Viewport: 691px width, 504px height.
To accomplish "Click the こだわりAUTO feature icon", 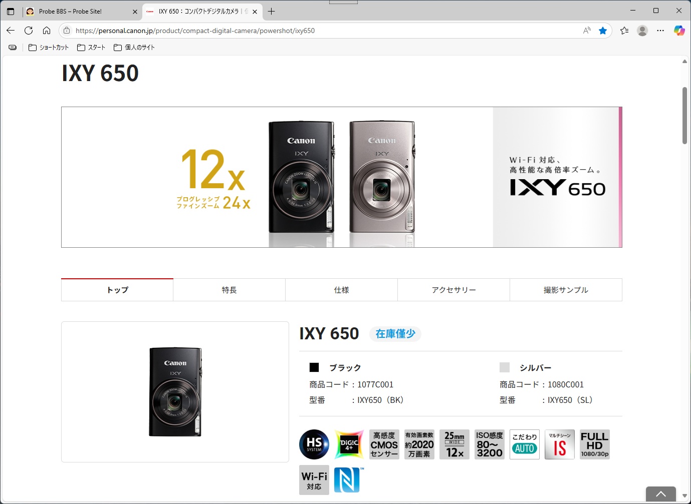I will click(525, 444).
